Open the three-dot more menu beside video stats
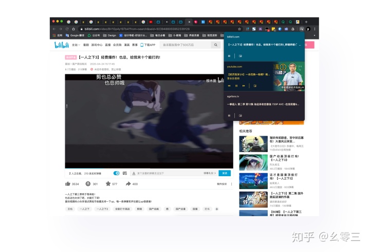 tap(231, 184)
